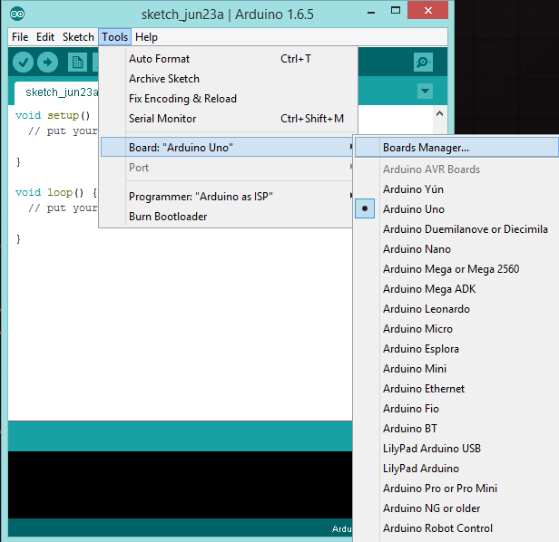Click Burn Bootloader
Screen dimensions: 559x542
tap(227, 216)
